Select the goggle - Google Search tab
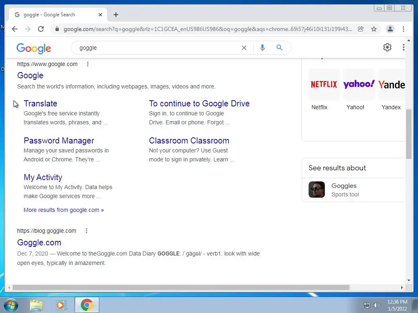This screenshot has height=313, width=418. [x=58, y=15]
